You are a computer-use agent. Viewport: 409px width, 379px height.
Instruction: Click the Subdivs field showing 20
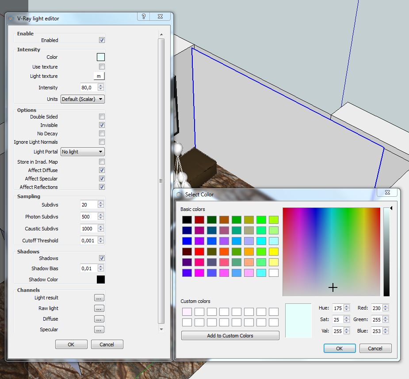89,205
